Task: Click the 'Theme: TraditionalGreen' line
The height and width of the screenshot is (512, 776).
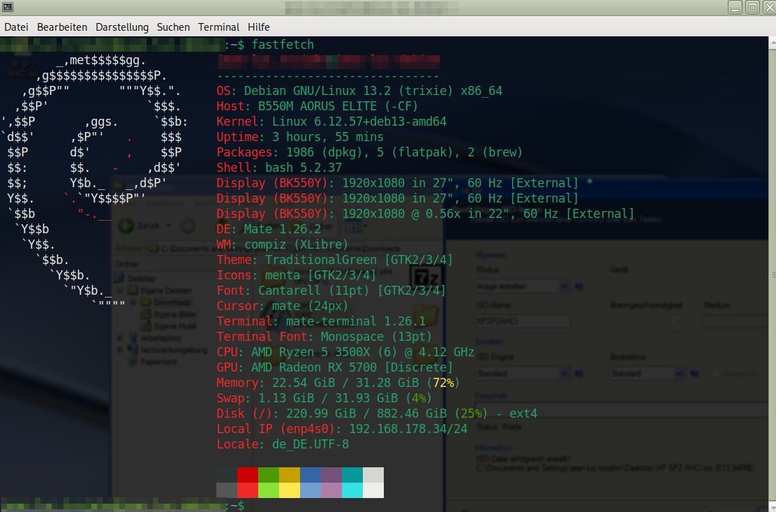Action: pyautogui.click(x=335, y=260)
